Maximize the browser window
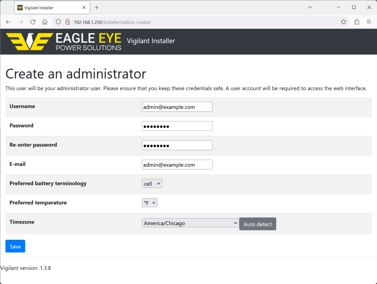Screen dimensions: 377x284 (x=354, y=7)
